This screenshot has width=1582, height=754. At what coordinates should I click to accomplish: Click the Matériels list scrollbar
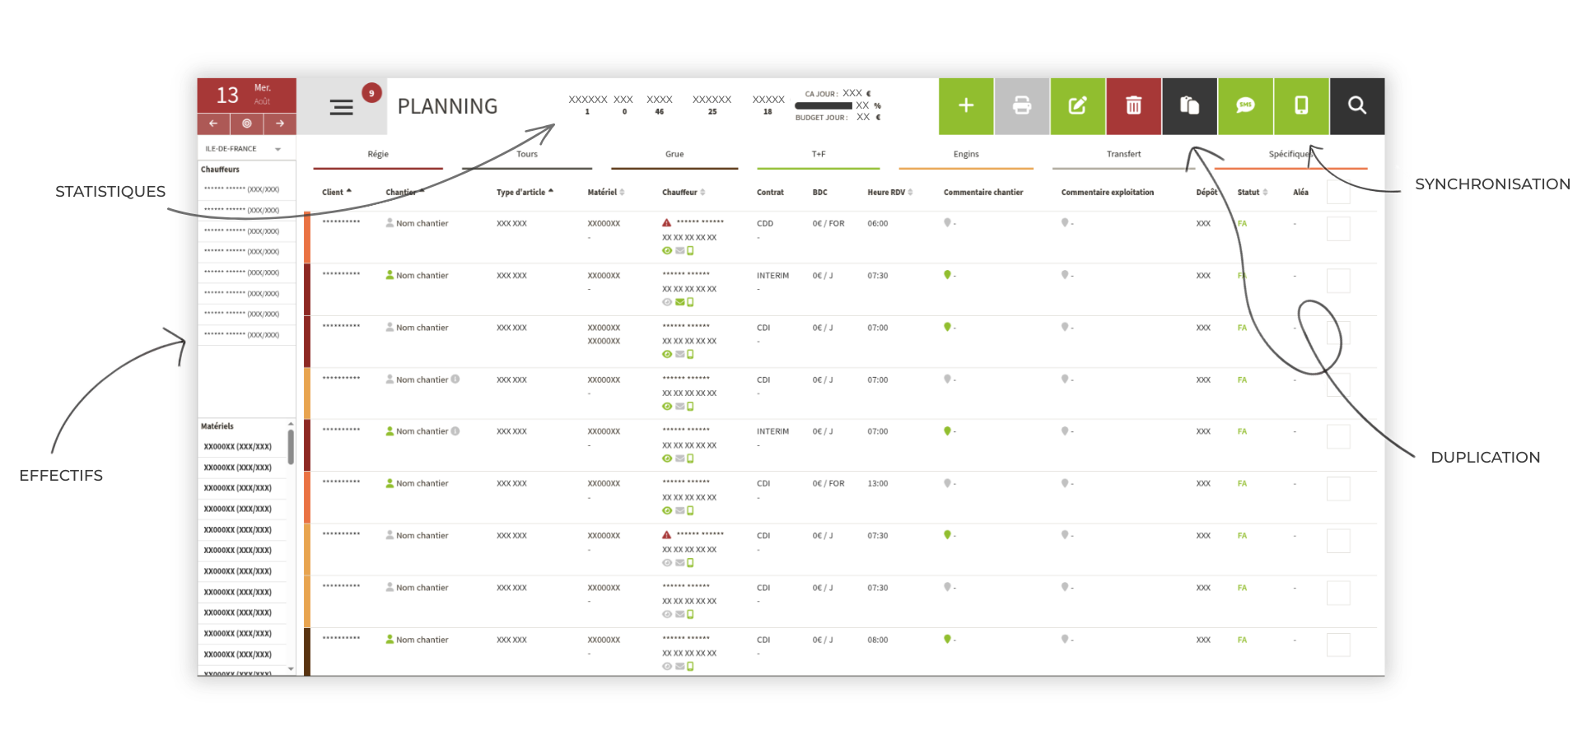click(291, 447)
